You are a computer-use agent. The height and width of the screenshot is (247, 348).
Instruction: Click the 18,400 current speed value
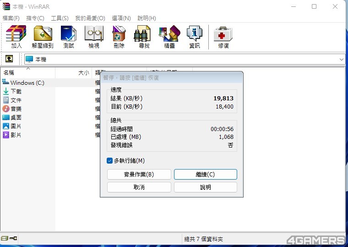point(224,107)
